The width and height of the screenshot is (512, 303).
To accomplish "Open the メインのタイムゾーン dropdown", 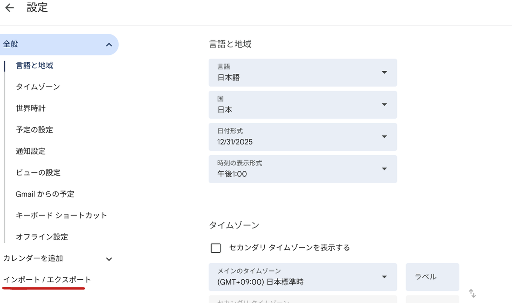I will 302,277.
